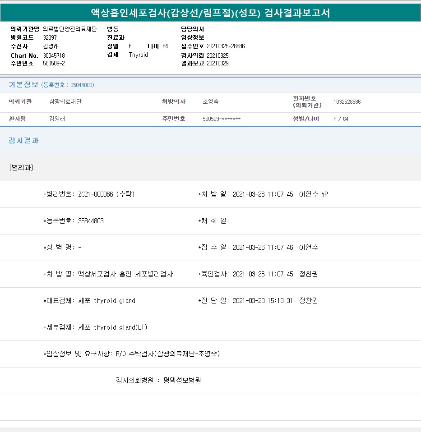Click the [병리과] department label
This screenshot has height=432, width=421.
tap(21, 167)
